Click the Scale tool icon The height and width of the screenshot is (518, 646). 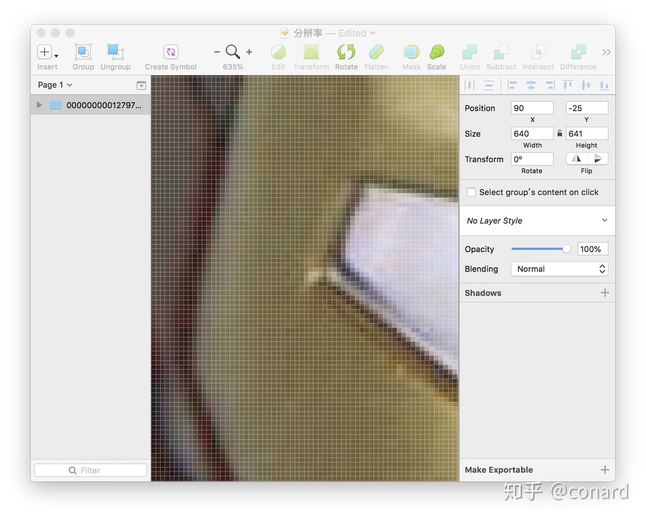point(436,52)
